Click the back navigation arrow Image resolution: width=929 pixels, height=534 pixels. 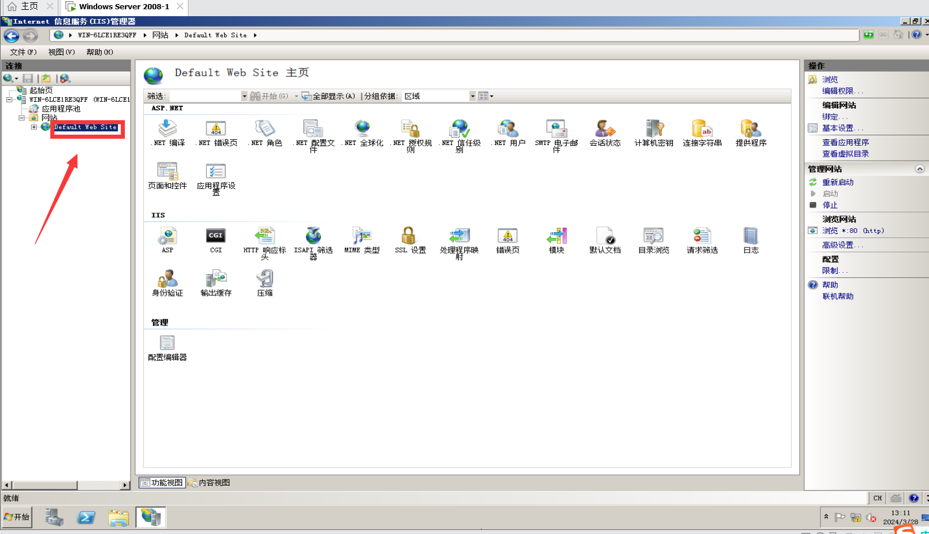click(x=12, y=36)
